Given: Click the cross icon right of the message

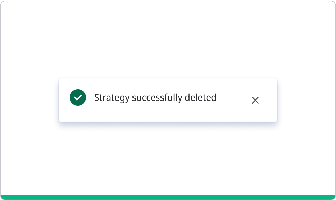Looking at the screenshot, I should click(x=255, y=100).
